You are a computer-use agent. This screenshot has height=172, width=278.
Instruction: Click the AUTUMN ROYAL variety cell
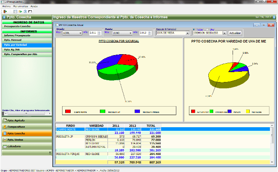pyautogui.click(x=96, y=147)
